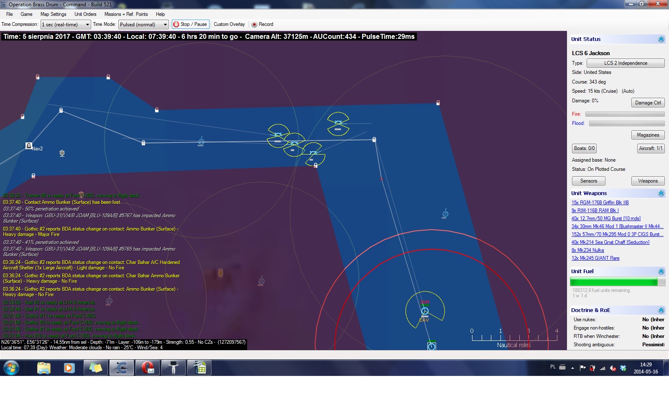Open the spreadsheet app on the taskbar
Viewport: 669px width, 406px height.
200,368
